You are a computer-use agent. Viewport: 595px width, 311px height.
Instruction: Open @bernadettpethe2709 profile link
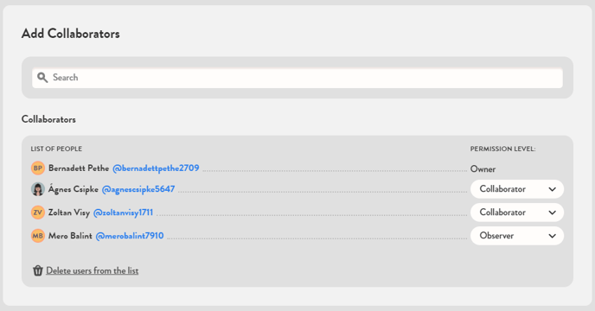pos(156,168)
